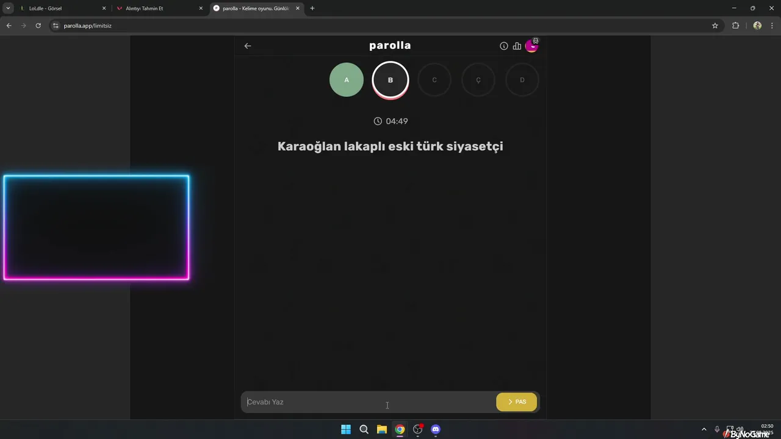Click the Karaoğlan lakaplı question text
The width and height of the screenshot is (781, 439).
[390, 146]
